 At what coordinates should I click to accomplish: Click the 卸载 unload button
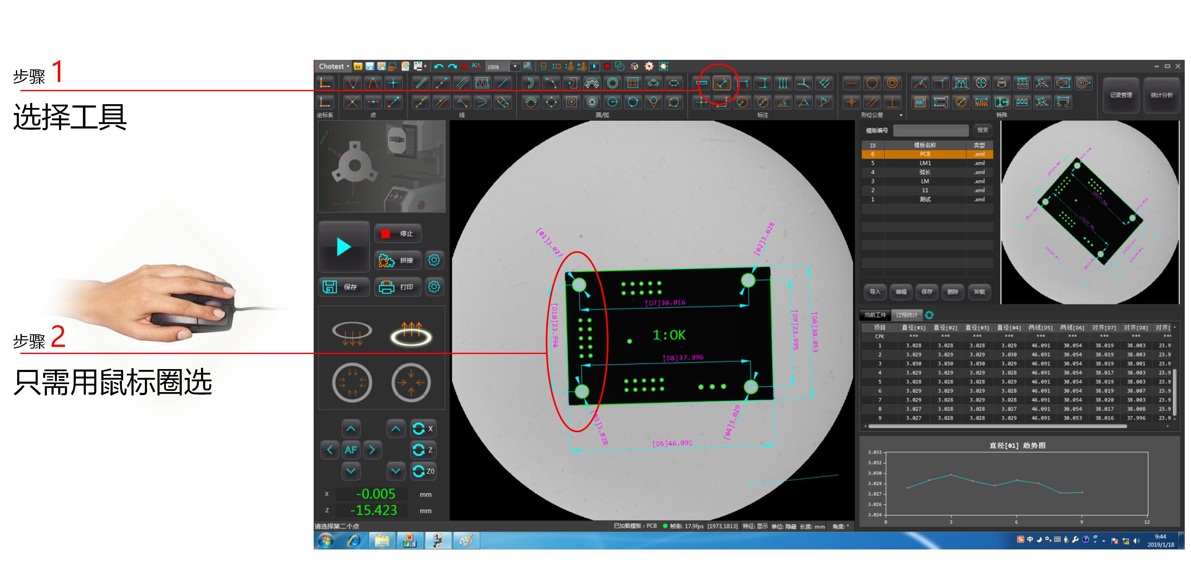979,292
